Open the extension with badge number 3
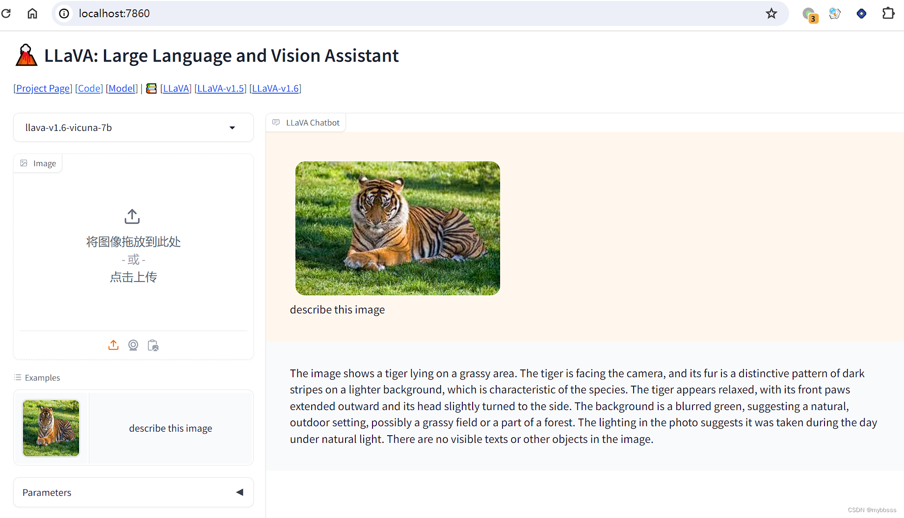 810,15
